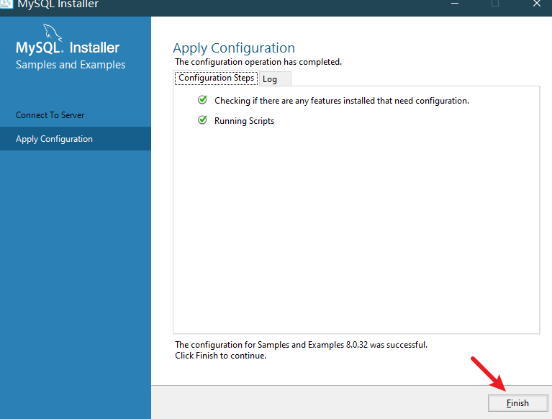Click the Finish button
This screenshot has width=552, height=419.
click(x=517, y=403)
